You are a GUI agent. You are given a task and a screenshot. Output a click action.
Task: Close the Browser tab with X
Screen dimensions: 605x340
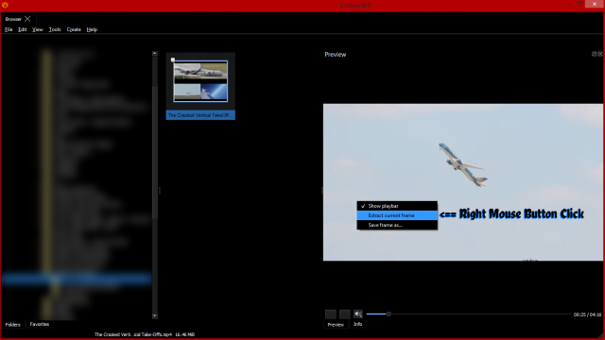(27, 19)
